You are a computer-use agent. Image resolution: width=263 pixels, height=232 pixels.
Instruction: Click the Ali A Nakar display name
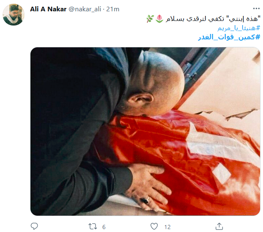[48, 9]
